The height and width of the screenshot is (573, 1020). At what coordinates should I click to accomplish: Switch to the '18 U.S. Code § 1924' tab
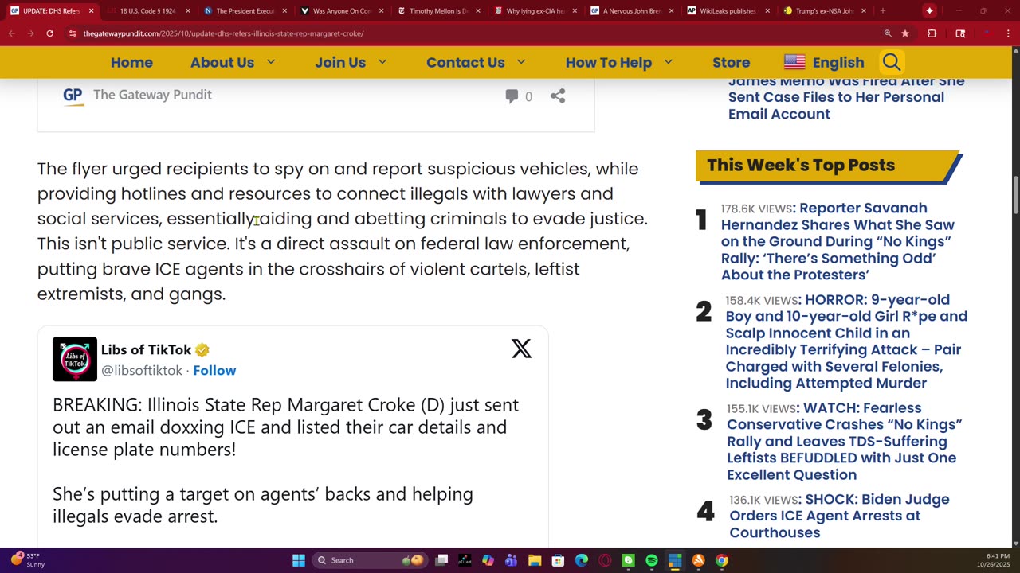pyautogui.click(x=147, y=11)
